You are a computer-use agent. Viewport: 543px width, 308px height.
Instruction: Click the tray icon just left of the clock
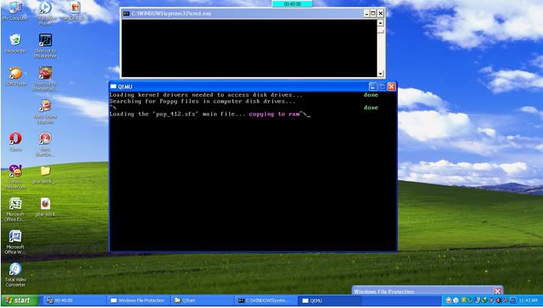[513, 301]
